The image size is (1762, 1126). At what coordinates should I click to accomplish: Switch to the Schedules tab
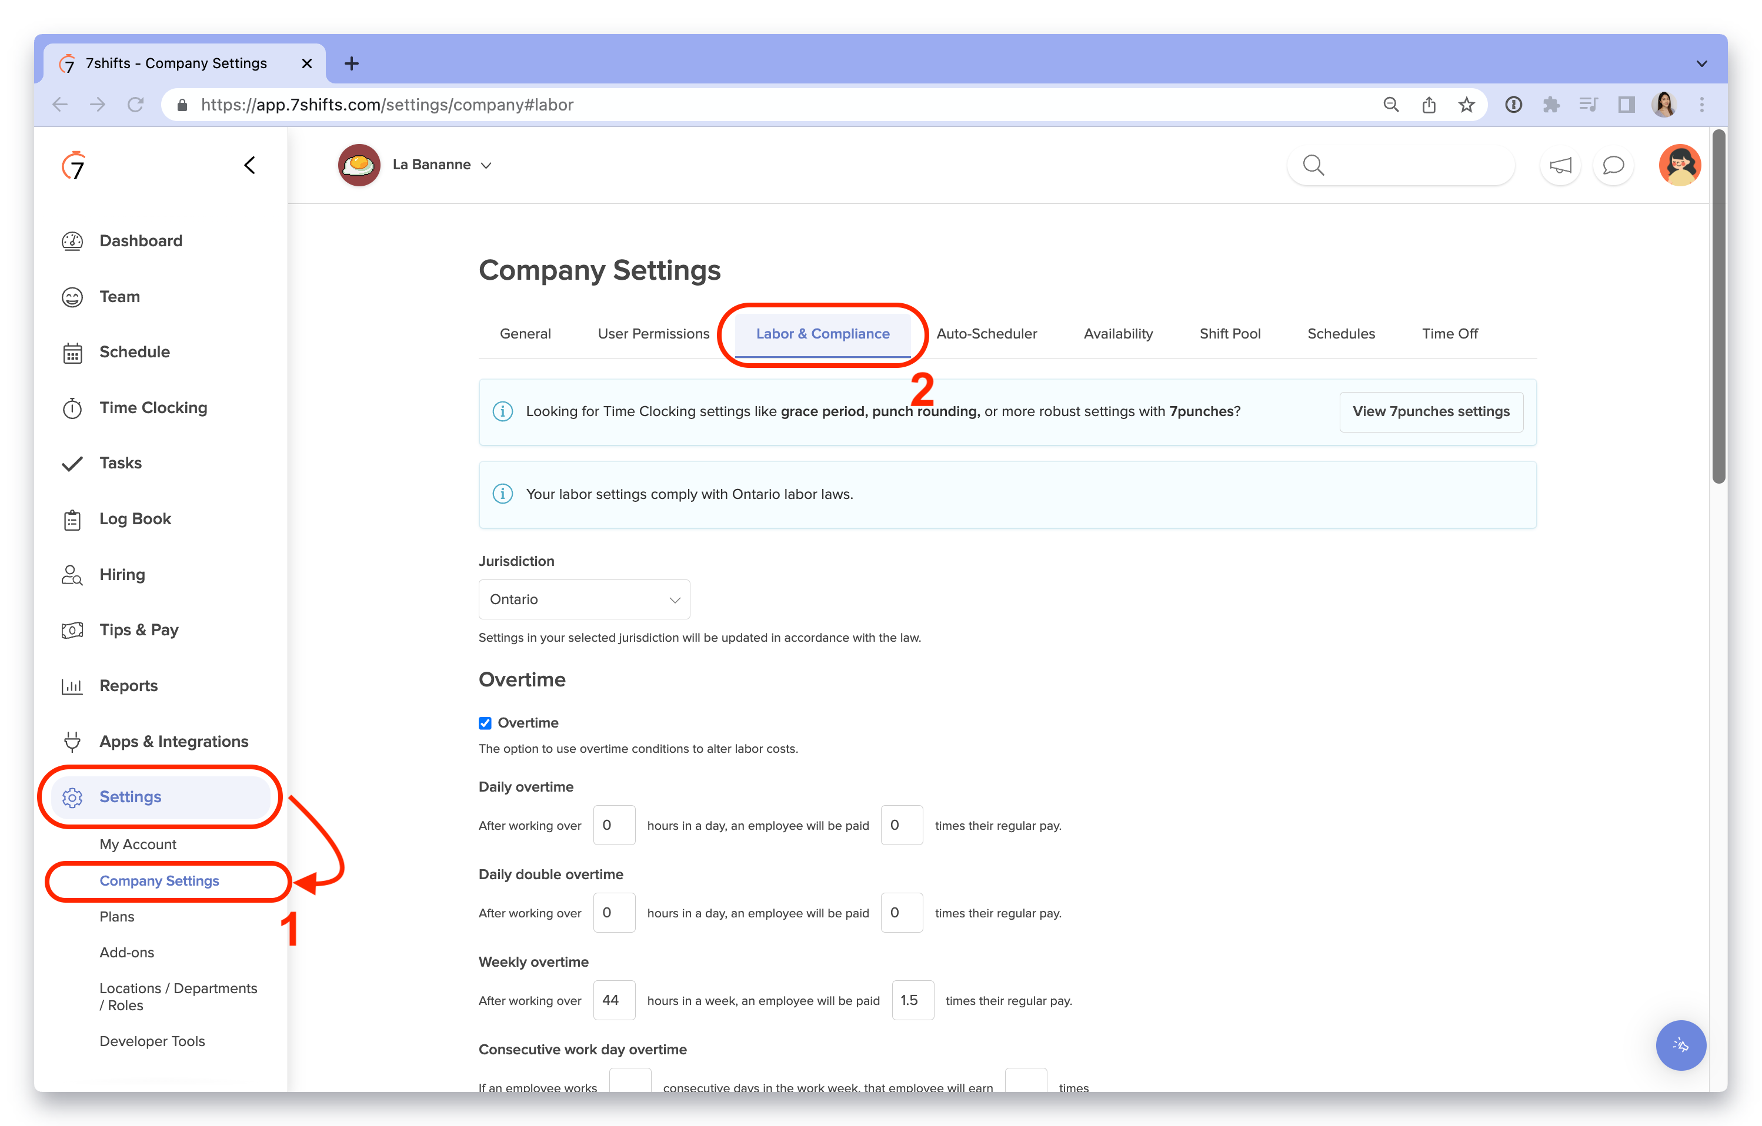click(x=1340, y=333)
